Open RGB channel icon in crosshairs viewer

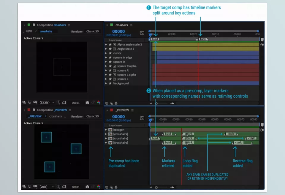[99, 102]
